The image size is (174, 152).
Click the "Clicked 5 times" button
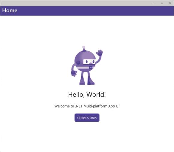tap(87, 118)
